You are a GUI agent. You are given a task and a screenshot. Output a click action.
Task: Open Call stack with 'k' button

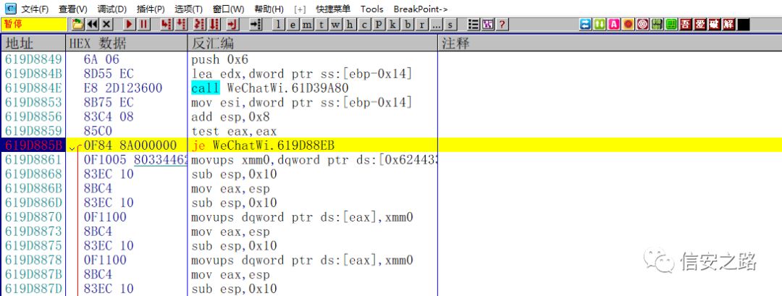pyautogui.click(x=393, y=24)
